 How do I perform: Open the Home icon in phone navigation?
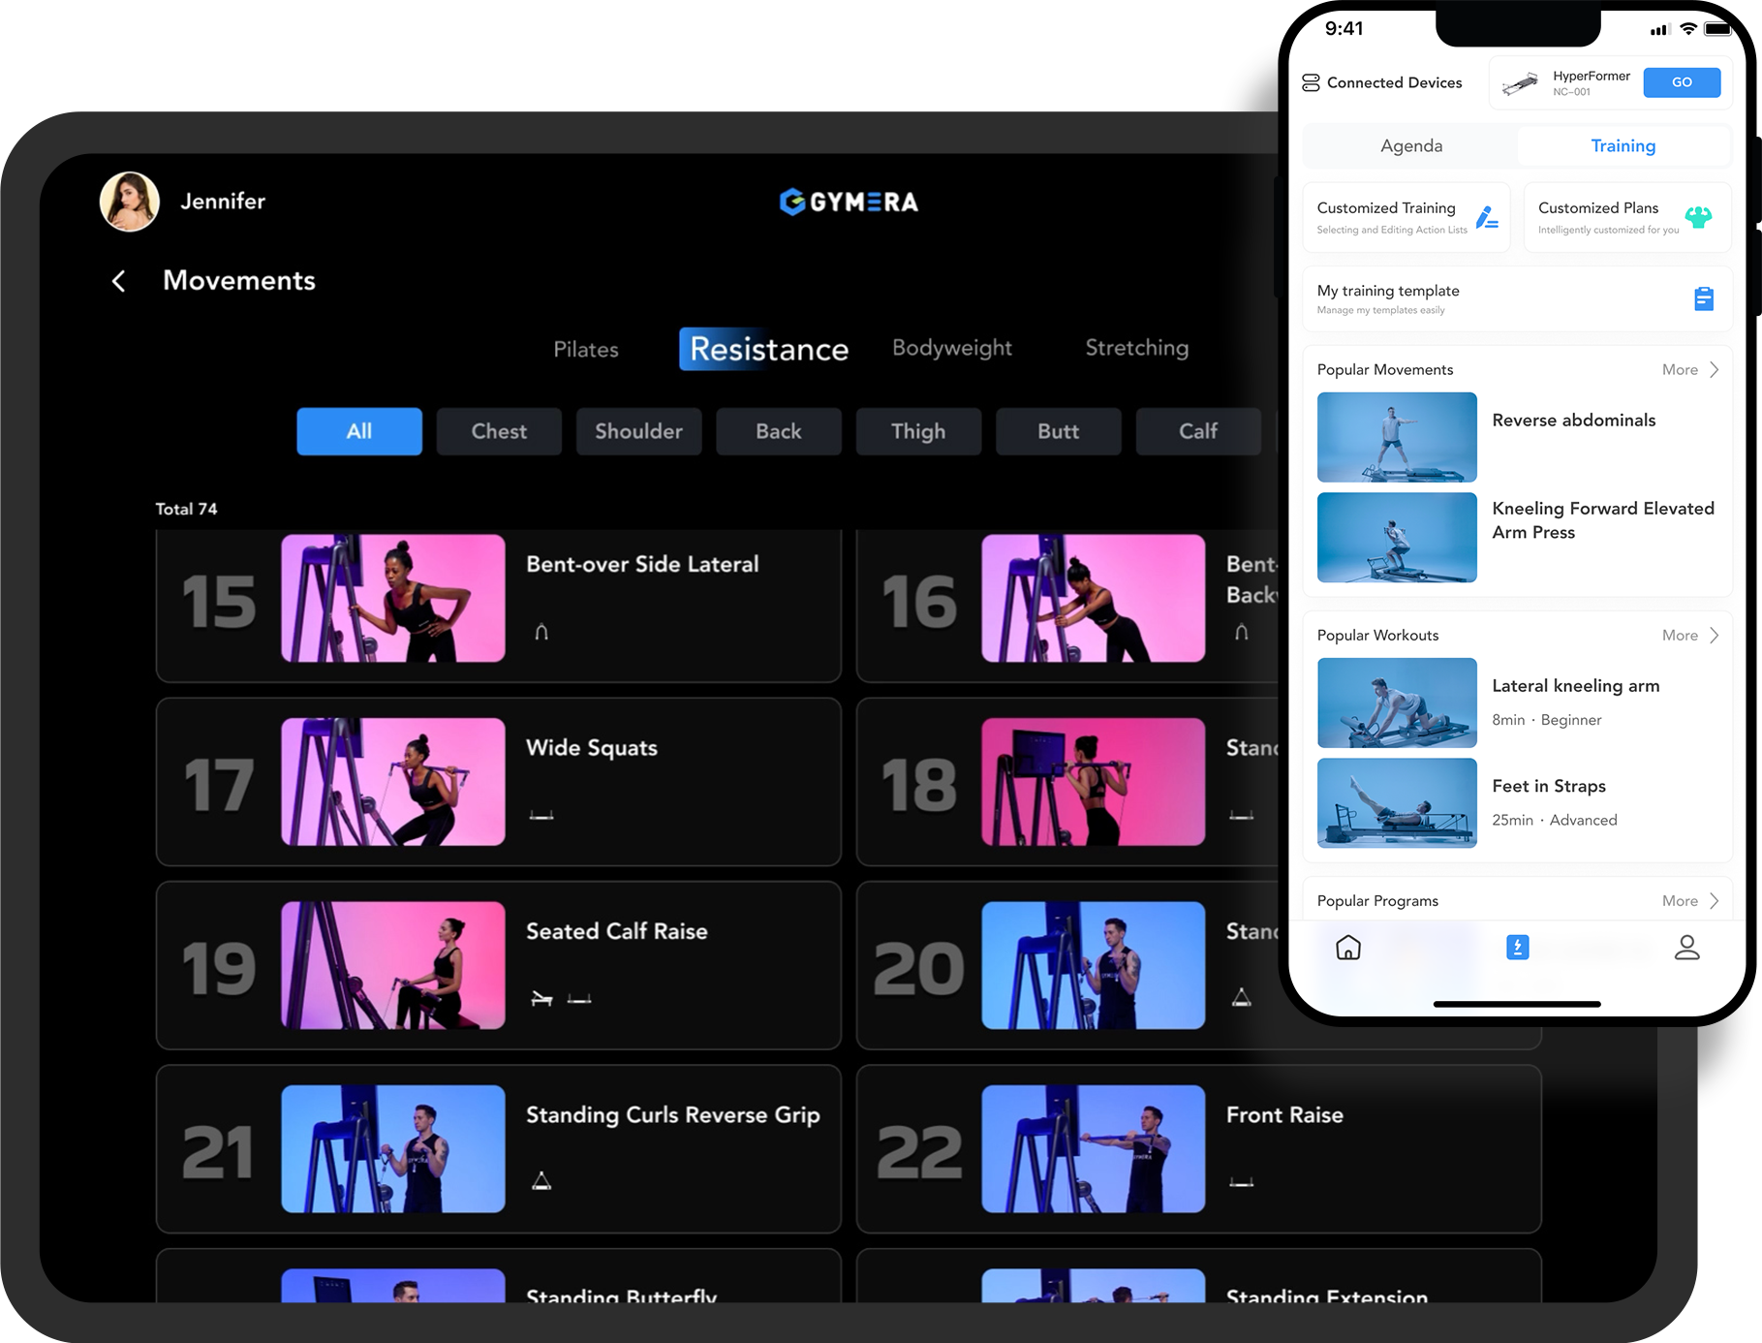point(1347,947)
